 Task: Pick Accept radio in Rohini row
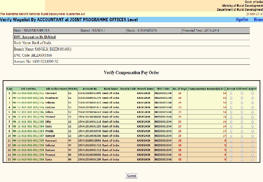click(231, 112)
